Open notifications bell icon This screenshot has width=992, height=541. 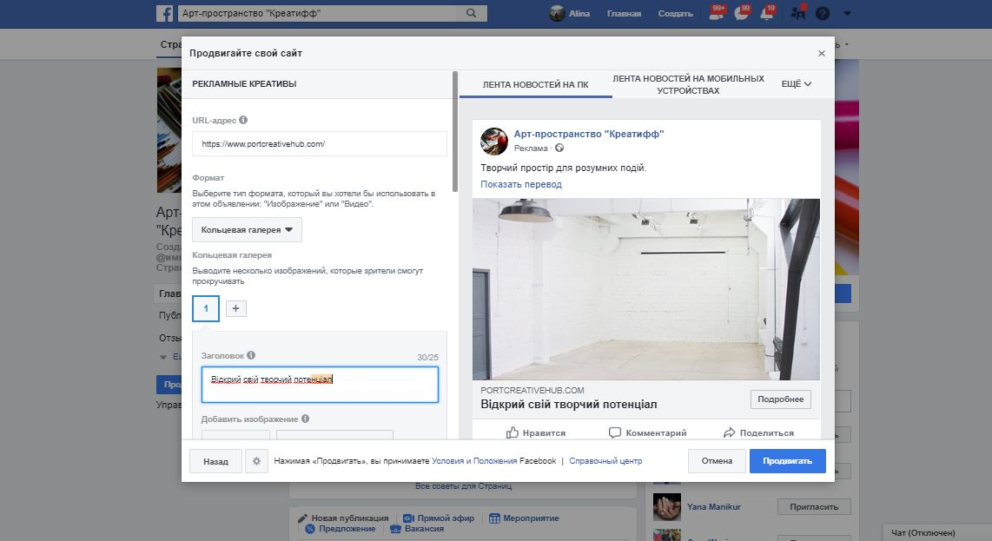click(767, 13)
